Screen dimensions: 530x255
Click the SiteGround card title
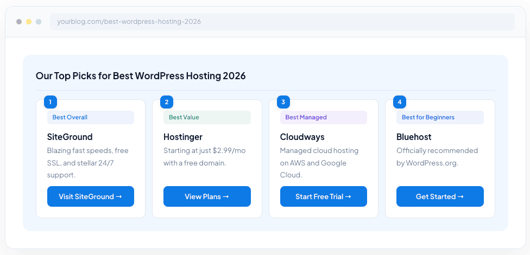tap(70, 137)
